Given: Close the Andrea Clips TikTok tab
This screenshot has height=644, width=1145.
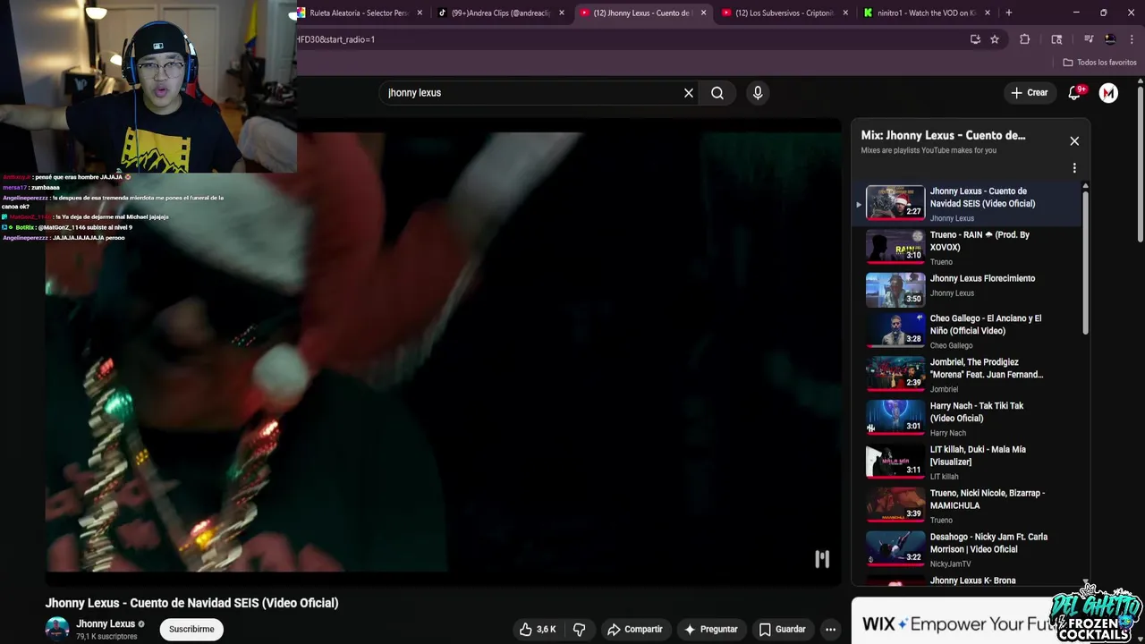Looking at the screenshot, I should [562, 13].
